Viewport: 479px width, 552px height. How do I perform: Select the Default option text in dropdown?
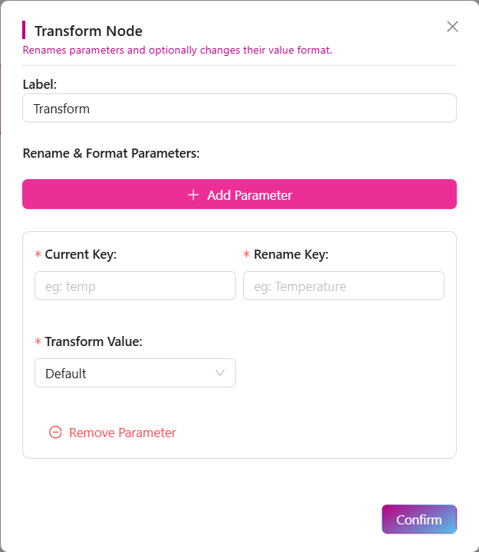66,374
